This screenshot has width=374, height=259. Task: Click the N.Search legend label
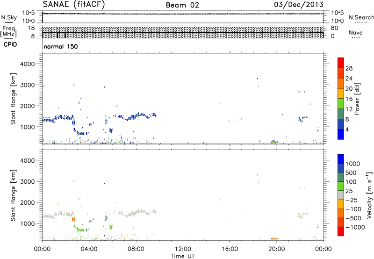tap(361, 17)
